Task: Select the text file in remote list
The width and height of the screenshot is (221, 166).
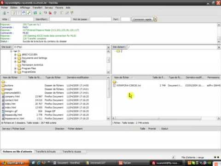Action: click(x=129, y=85)
